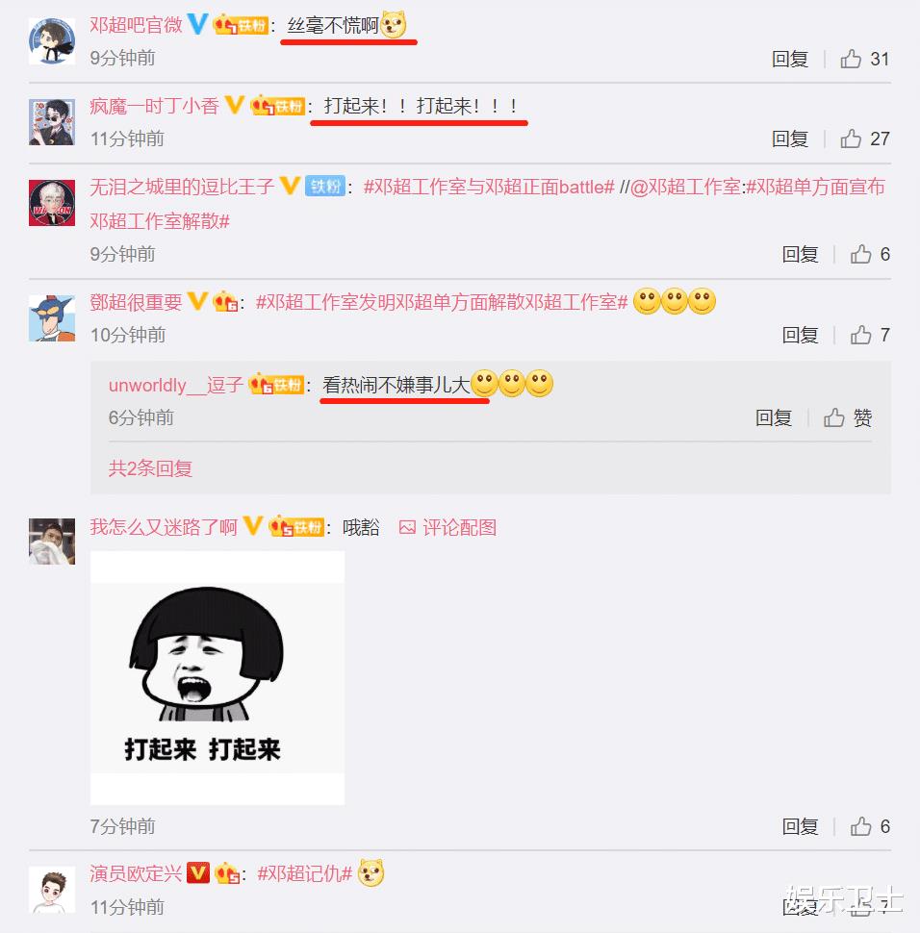Reply to unworldly__逗子's nested comment
Viewport: 920px width, 933px height.
tap(774, 417)
